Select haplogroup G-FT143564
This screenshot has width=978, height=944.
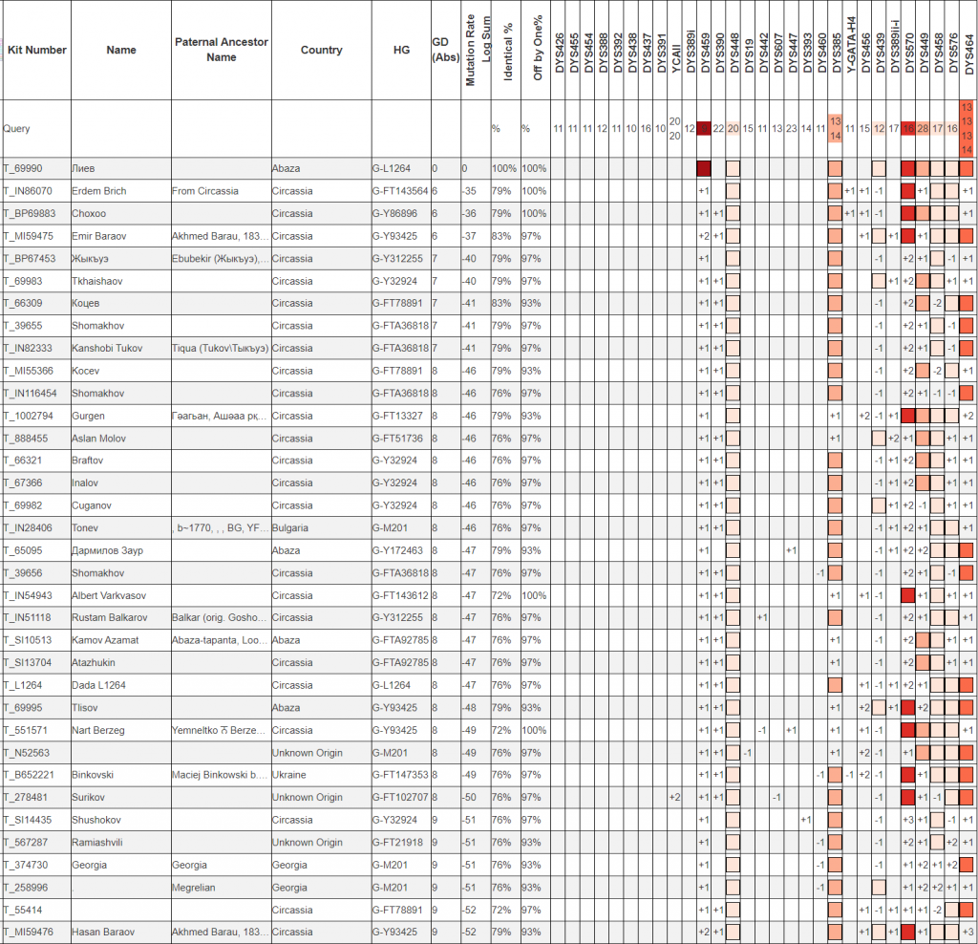(399, 191)
